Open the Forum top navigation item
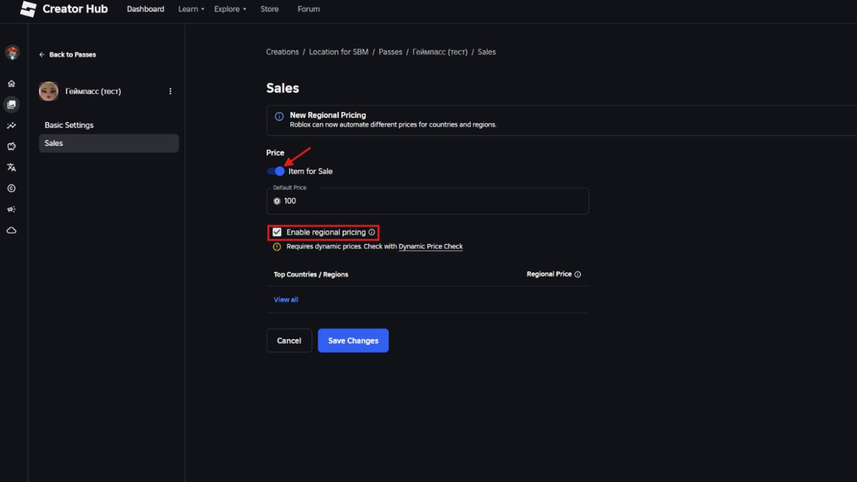The height and width of the screenshot is (482, 857). tap(308, 9)
